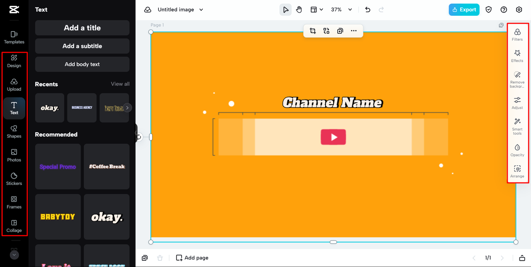The height and width of the screenshot is (267, 531).
Task: Open the Untitled image name dropdown
Action: click(x=180, y=10)
